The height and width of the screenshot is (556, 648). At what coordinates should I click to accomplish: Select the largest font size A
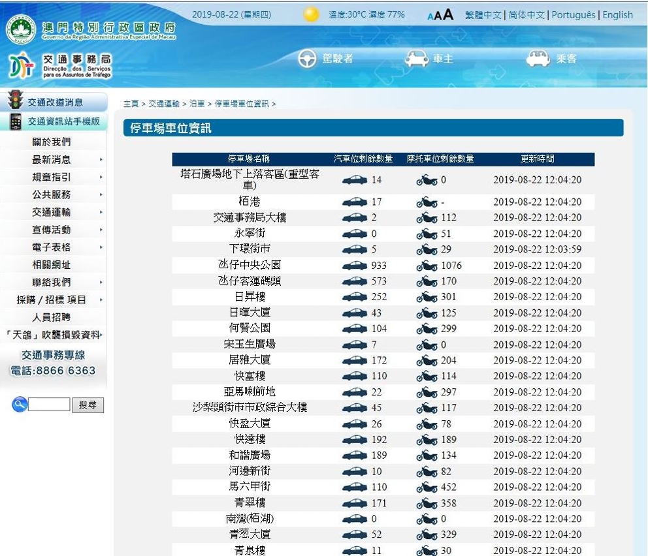click(x=448, y=14)
